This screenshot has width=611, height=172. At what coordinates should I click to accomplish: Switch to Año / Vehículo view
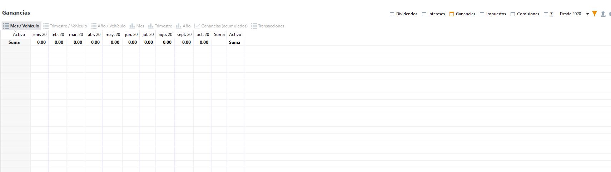[x=108, y=26]
